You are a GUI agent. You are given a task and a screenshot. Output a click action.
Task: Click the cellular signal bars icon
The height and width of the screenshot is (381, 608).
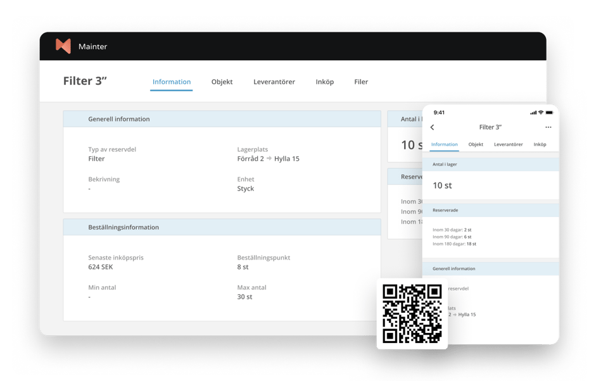[x=533, y=113]
